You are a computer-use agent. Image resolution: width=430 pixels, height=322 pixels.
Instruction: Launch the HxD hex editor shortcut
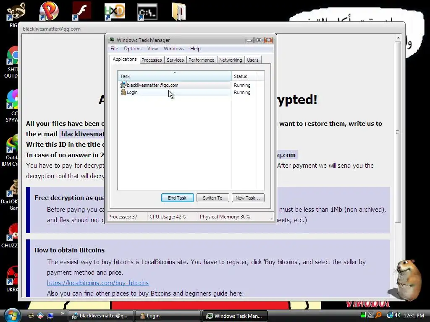[114, 12]
